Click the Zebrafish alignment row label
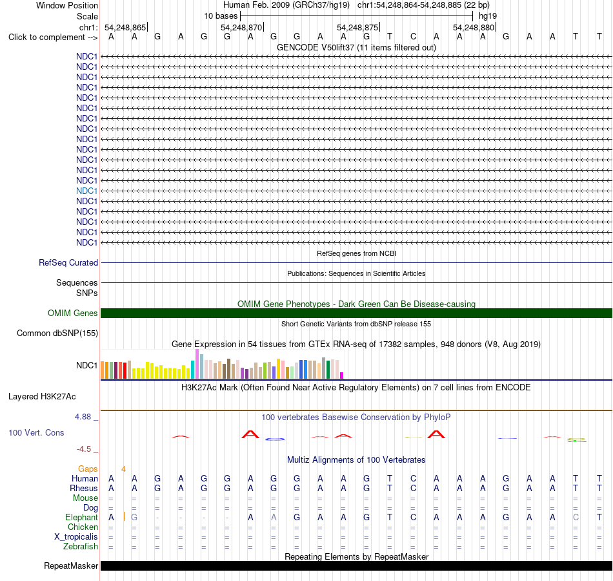The image size is (613, 581). click(81, 547)
